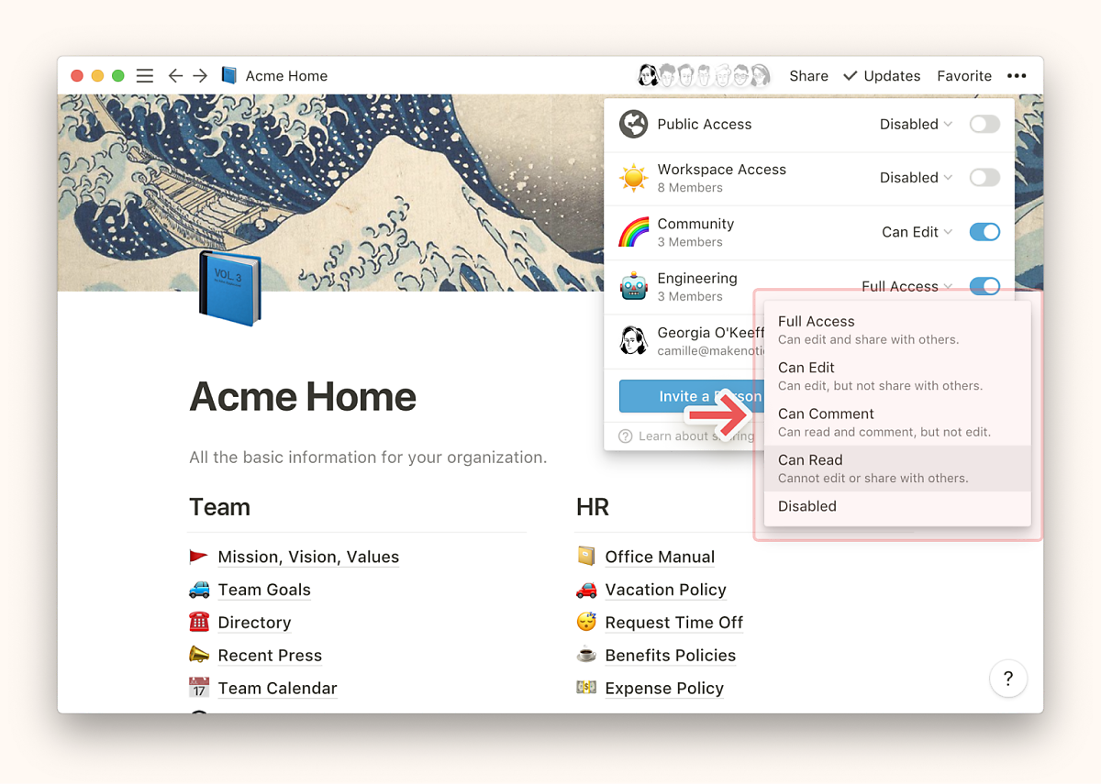The width and height of the screenshot is (1101, 784).
Task: Click the Invite a Person button
Action: pos(691,396)
